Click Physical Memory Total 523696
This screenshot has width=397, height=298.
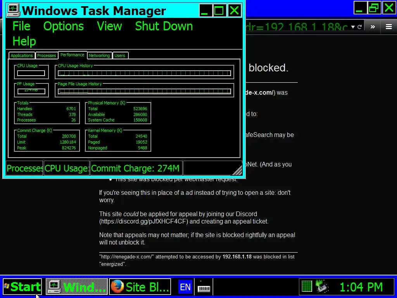click(x=140, y=109)
